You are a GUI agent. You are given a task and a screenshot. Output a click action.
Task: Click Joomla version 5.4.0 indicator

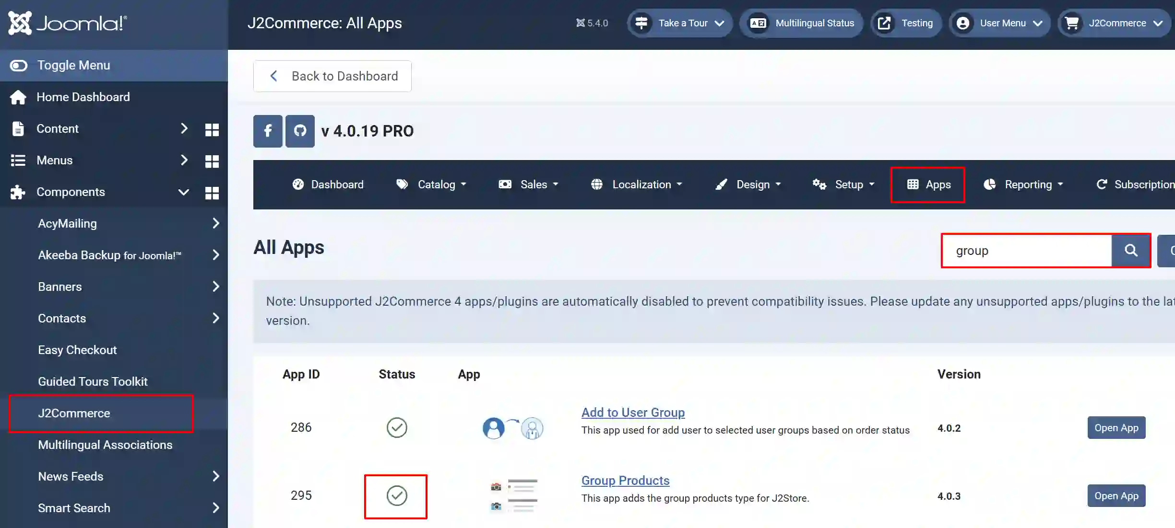click(x=592, y=23)
